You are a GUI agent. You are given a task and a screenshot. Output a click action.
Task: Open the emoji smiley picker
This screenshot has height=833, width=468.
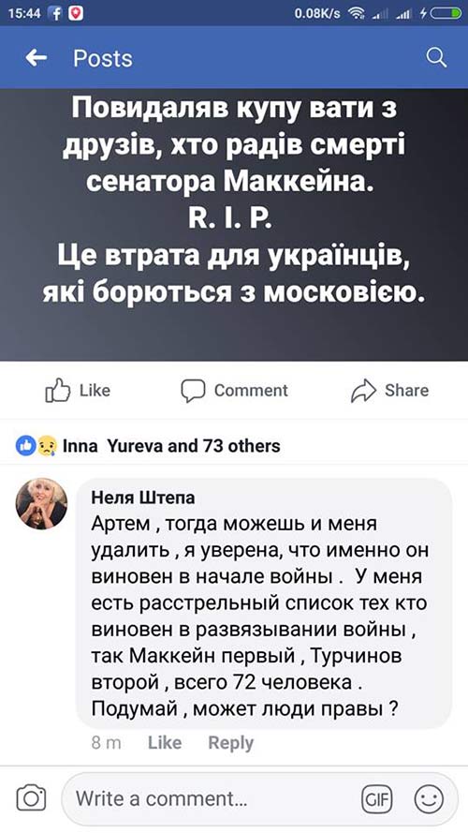click(429, 798)
